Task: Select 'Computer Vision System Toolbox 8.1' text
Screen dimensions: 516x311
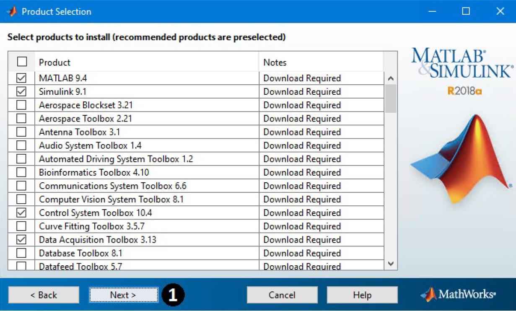Action: pyautogui.click(x=111, y=199)
